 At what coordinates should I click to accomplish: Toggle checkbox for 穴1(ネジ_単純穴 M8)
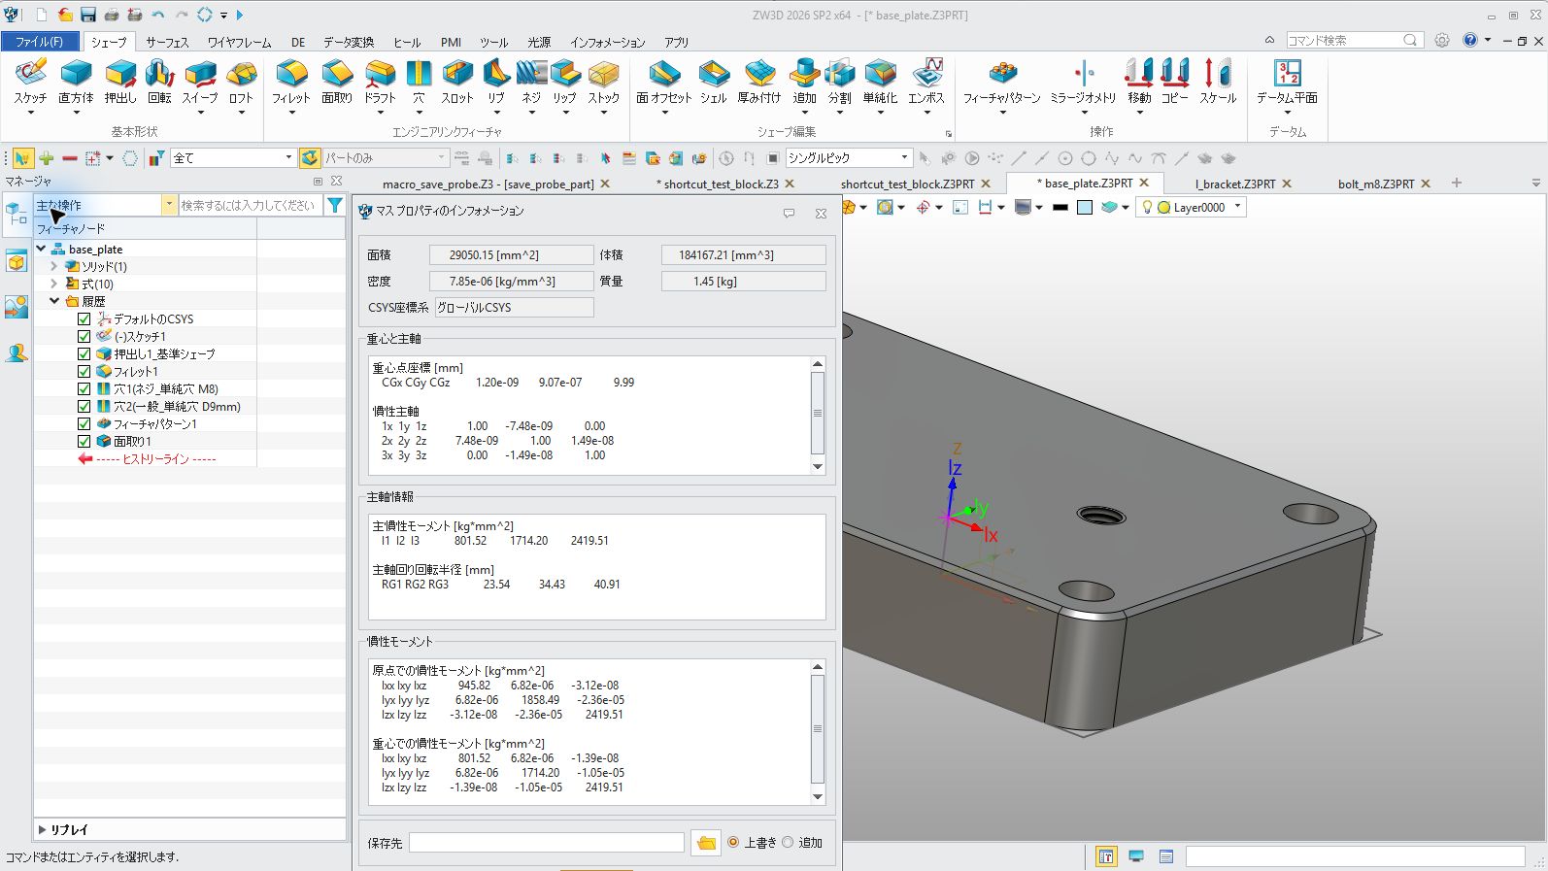coord(84,388)
